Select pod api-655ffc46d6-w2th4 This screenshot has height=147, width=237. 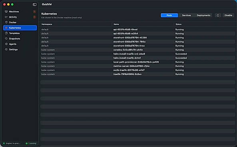137,34
